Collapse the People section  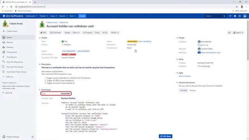tap(177, 38)
